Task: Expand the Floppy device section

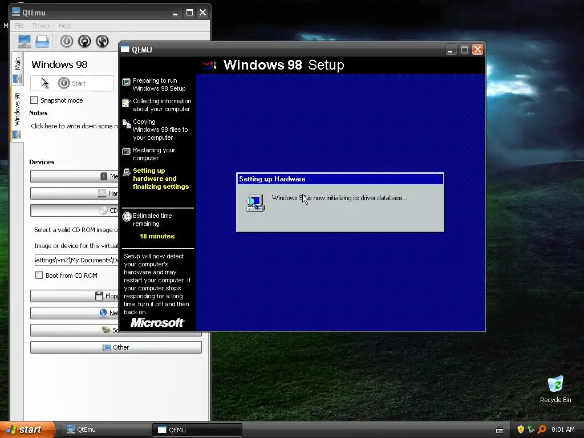Action: 74,296
